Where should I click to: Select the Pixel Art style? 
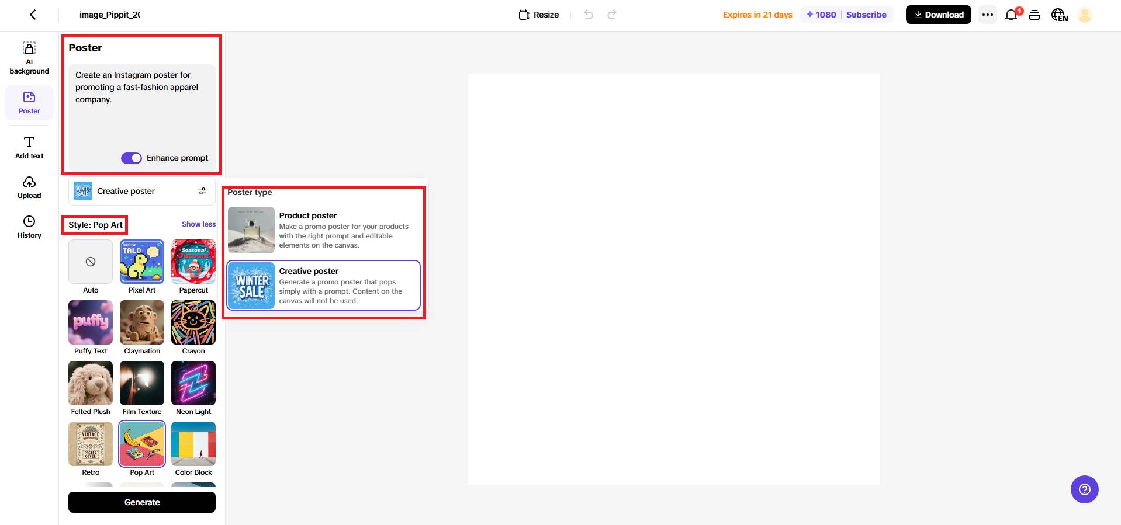click(142, 262)
